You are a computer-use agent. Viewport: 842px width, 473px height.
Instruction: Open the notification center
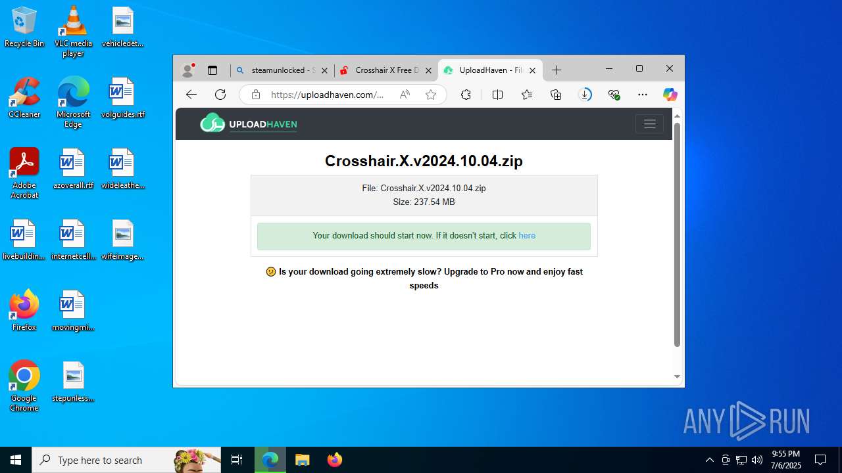pos(820,460)
